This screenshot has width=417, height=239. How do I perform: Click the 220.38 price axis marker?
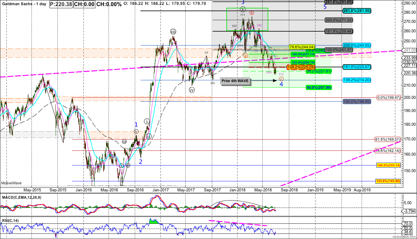409,73
